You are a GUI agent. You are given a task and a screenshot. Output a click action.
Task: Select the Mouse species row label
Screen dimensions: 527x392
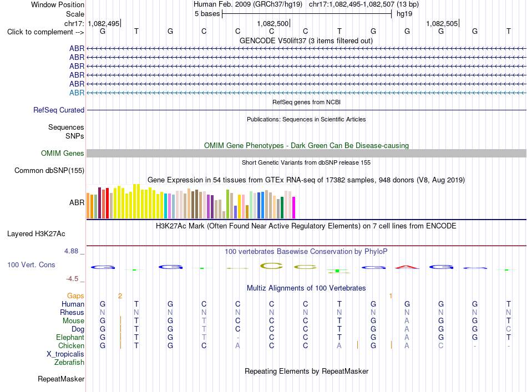click(x=73, y=321)
